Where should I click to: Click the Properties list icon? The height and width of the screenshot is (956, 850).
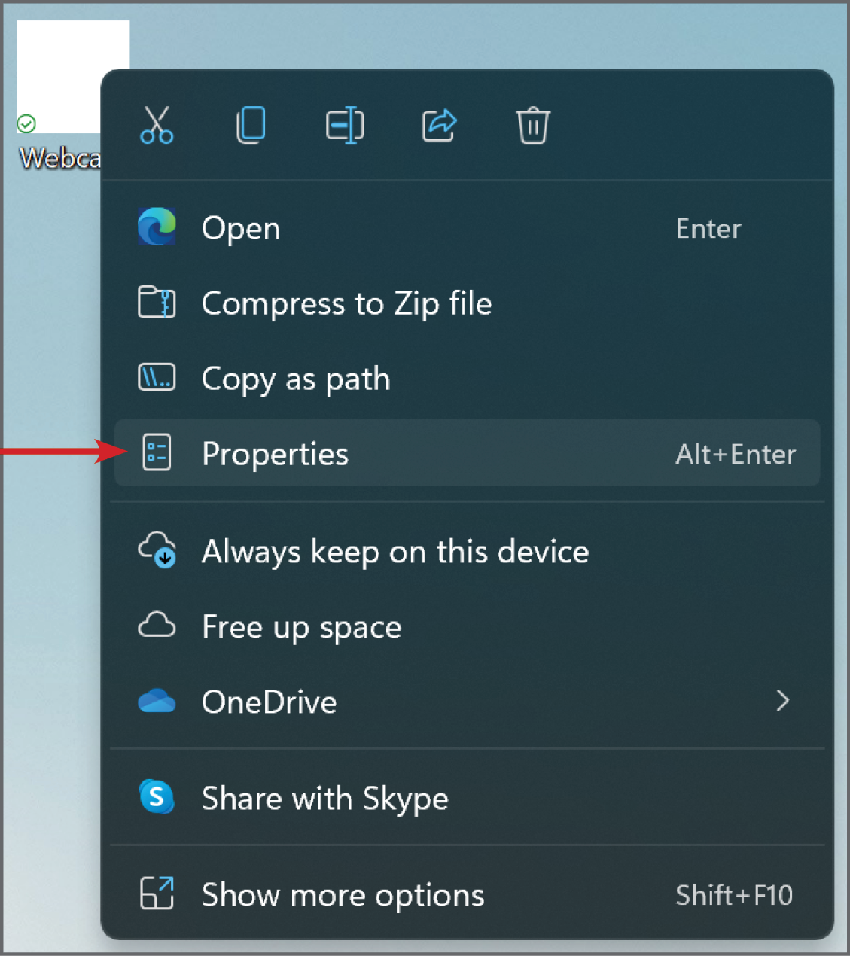[157, 453]
